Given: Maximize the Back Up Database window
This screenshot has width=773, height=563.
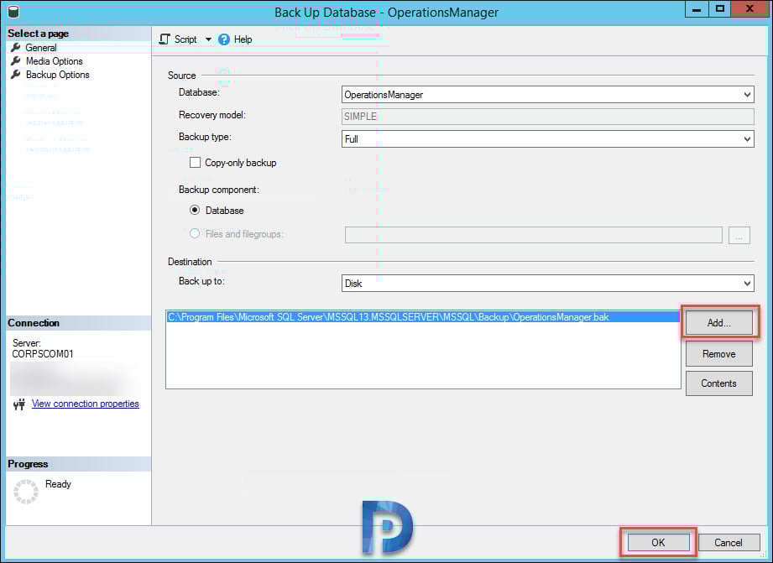Looking at the screenshot, I should [x=720, y=9].
